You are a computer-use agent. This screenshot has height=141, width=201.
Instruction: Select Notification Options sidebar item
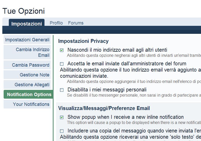pos(28,95)
